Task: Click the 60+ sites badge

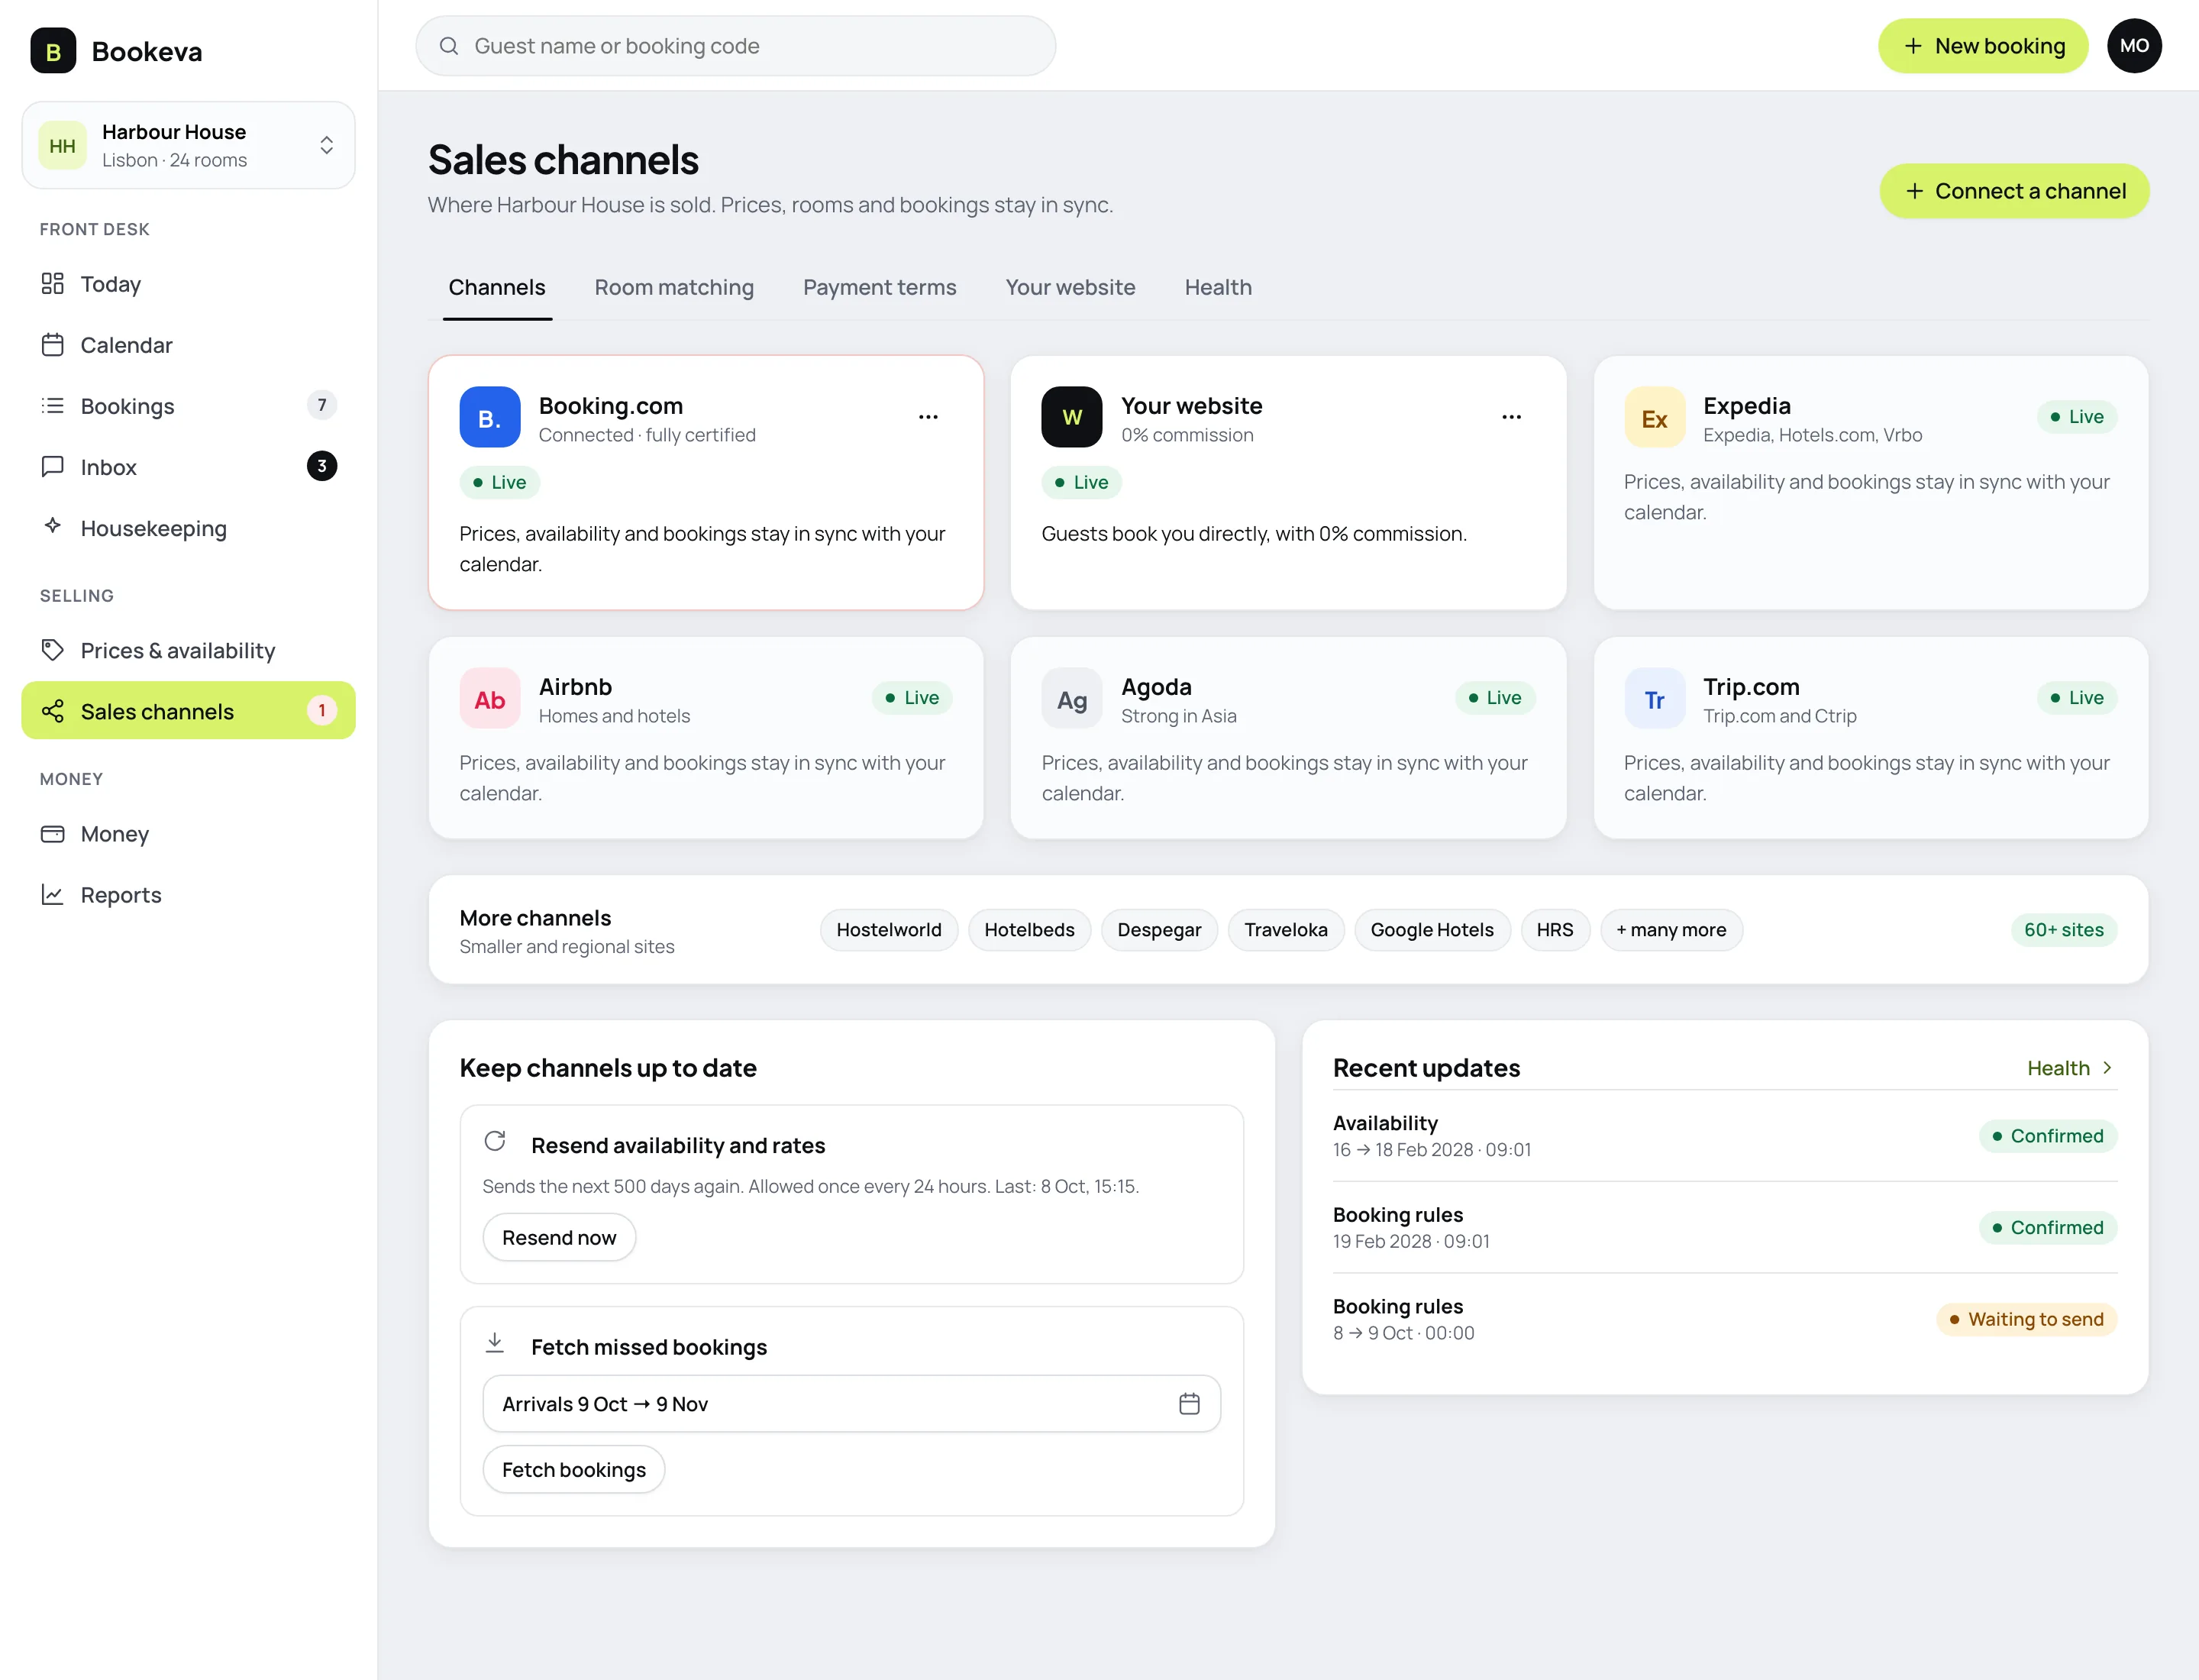Action: (x=2064, y=930)
